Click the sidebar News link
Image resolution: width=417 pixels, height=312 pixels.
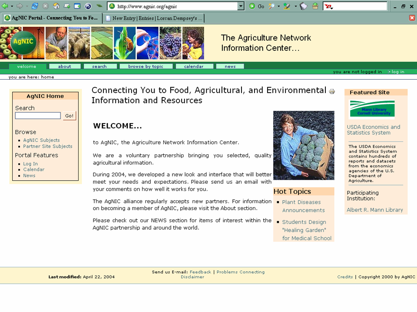pyautogui.click(x=29, y=175)
